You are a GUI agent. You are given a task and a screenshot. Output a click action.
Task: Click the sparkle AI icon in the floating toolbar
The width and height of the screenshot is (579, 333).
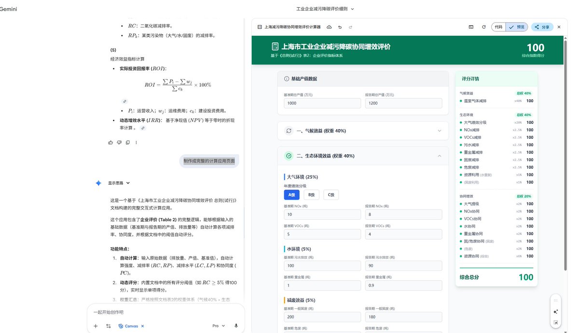[x=556, y=311]
